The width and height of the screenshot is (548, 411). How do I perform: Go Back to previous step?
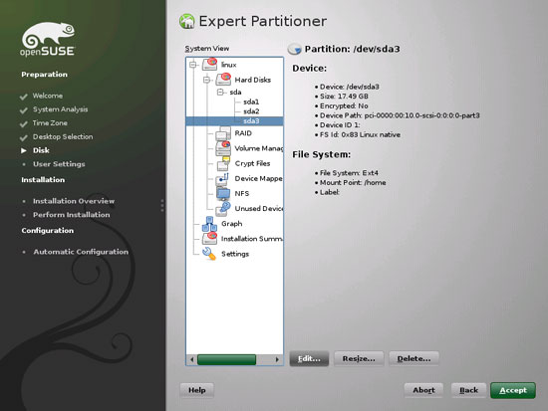468,390
